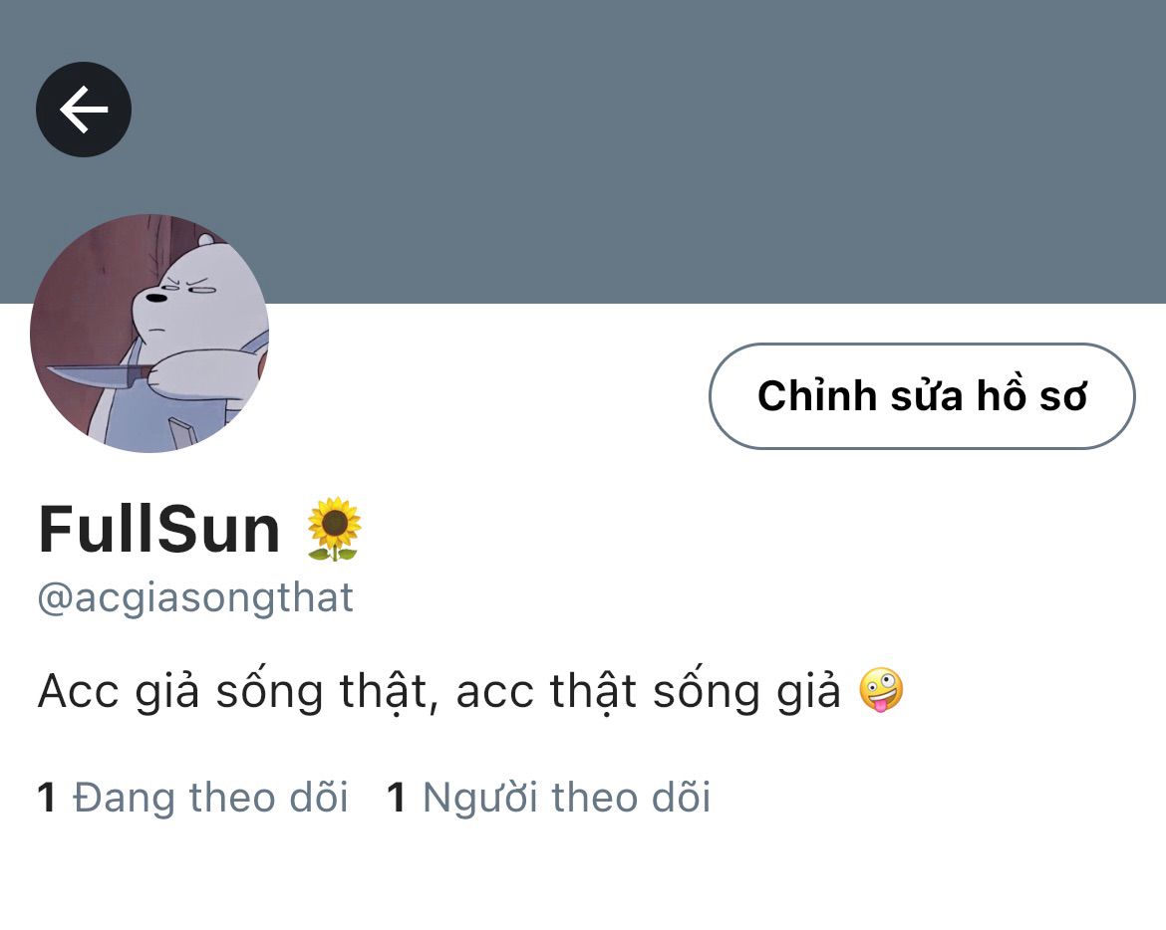Click the count before Người theo dõi
Viewport: 1166px width, 930px height.
[x=397, y=798]
